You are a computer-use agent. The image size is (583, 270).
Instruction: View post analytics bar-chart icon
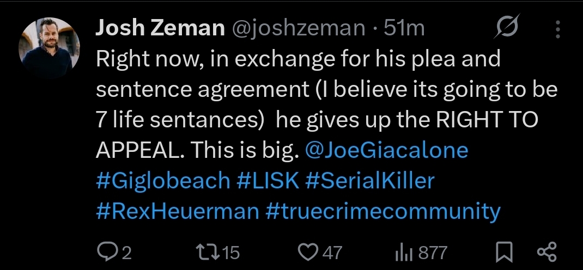tap(402, 252)
